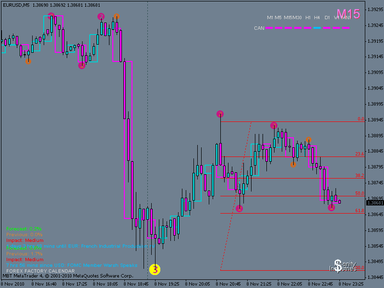The height and width of the screenshot is (288, 384).
Task: Click the 8 Nov 2010 time axis label
Action: click(x=12, y=284)
